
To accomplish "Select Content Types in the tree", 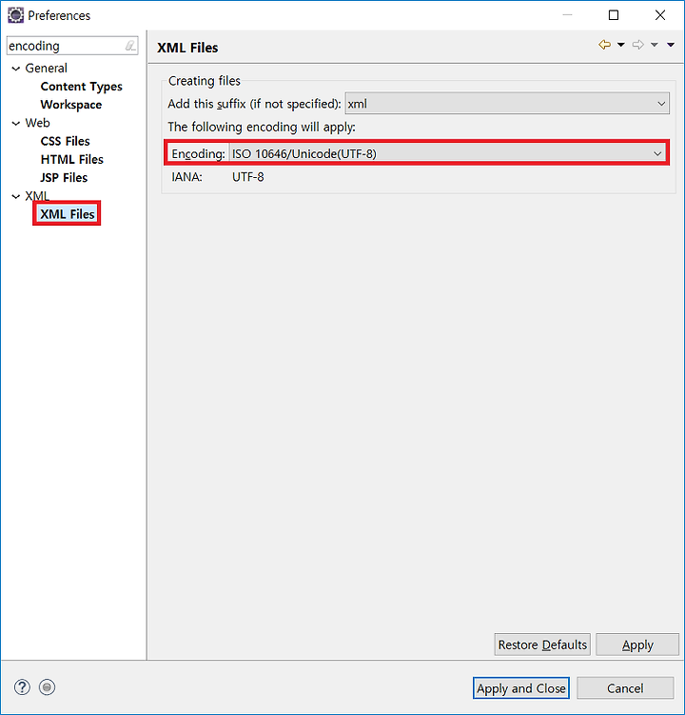I will [82, 87].
